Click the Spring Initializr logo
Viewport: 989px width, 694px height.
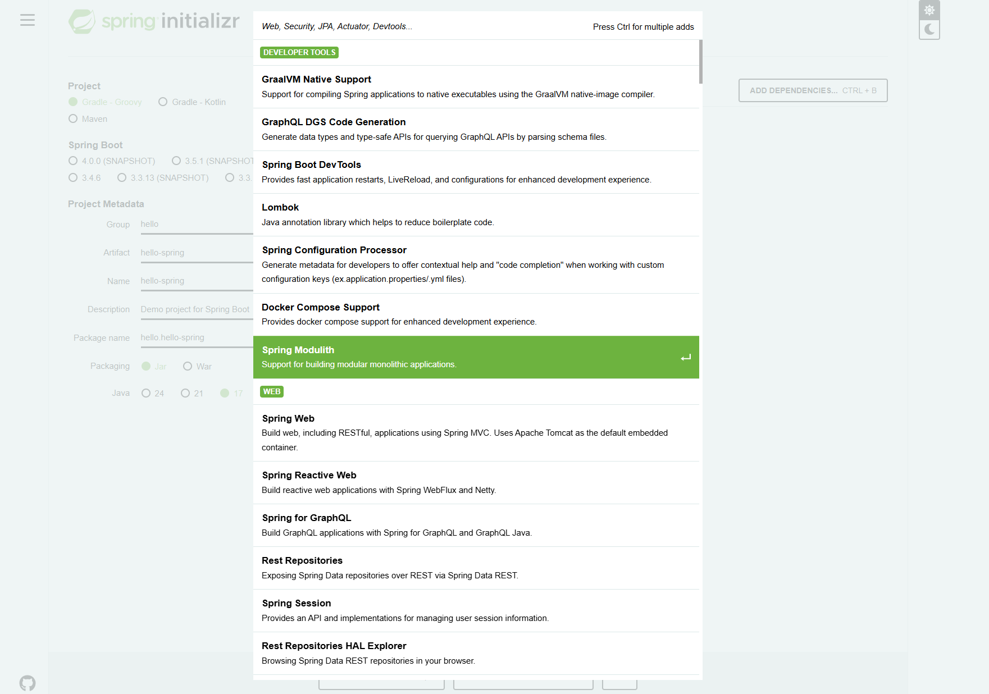[154, 21]
